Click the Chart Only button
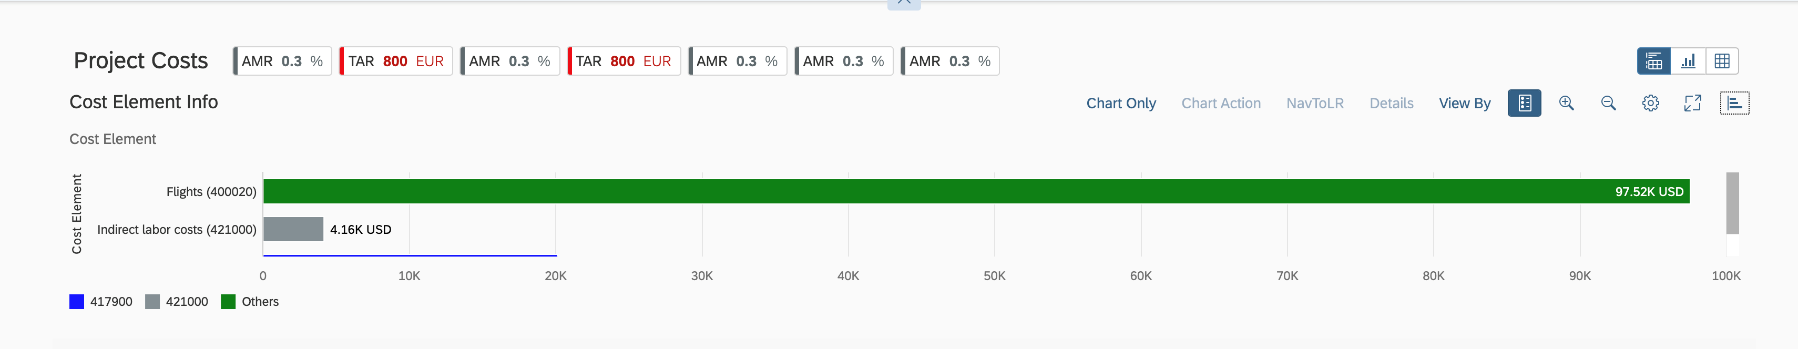The image size is (1798, 349). [1121, 104]
